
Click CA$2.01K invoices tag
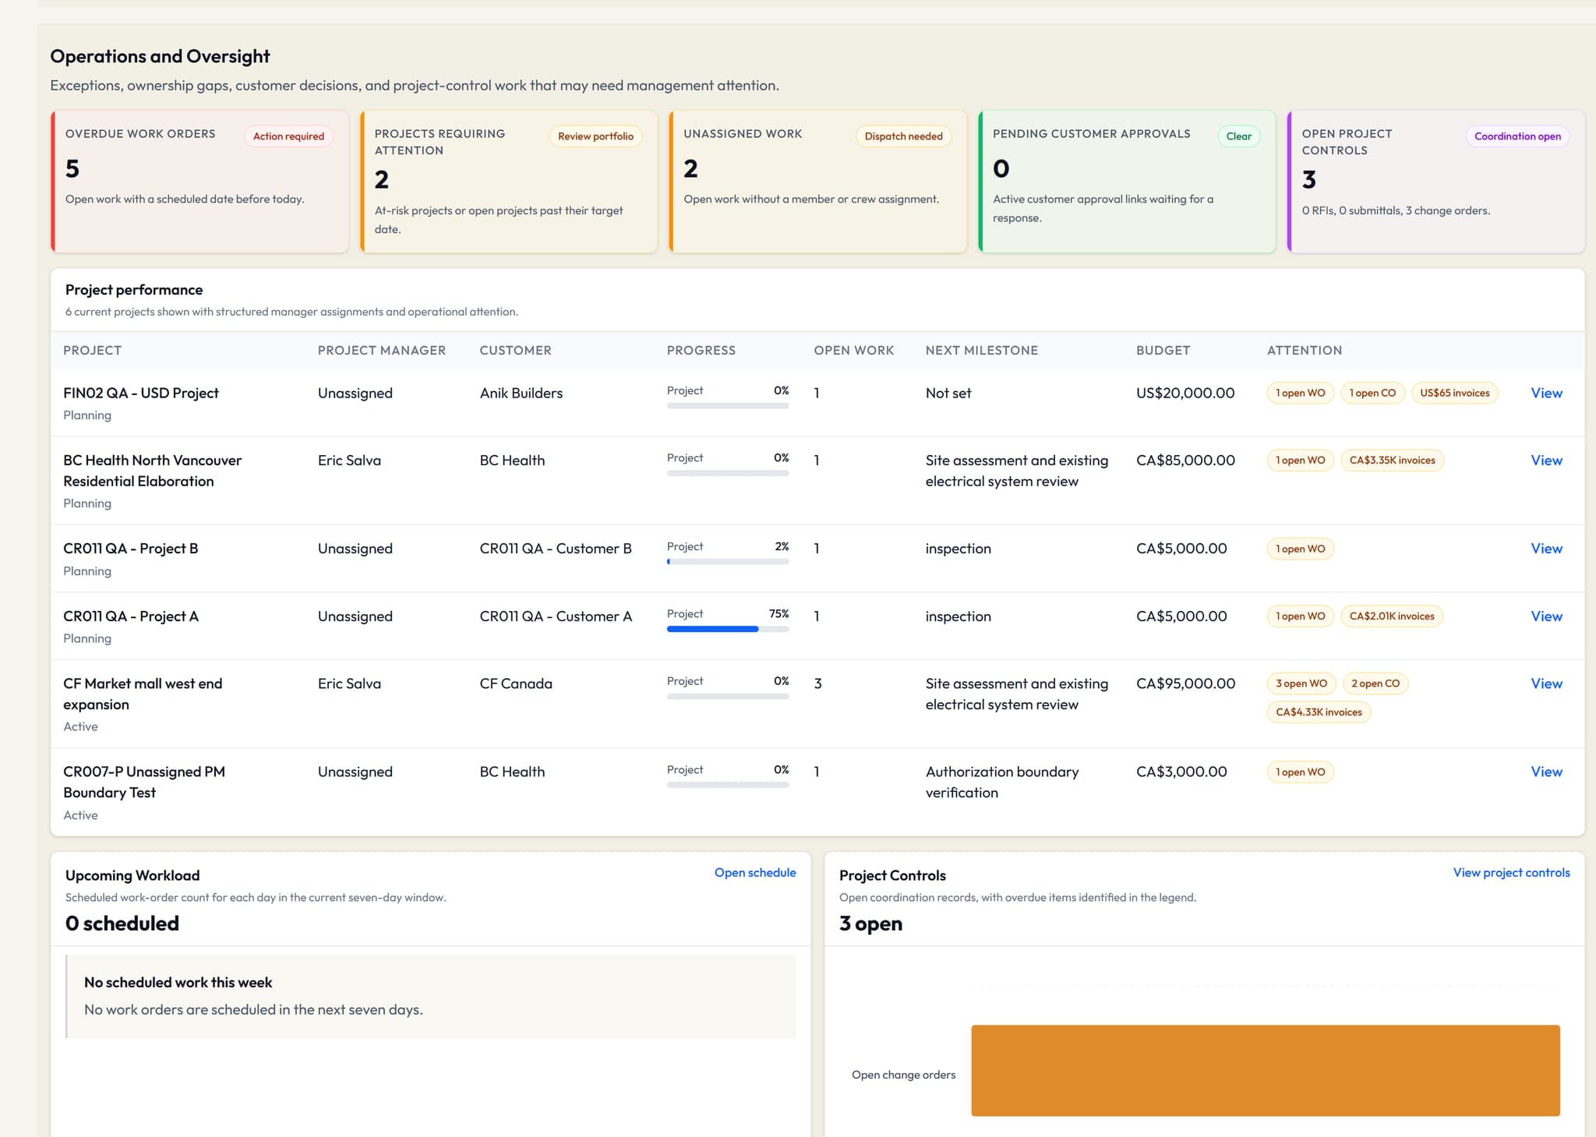[x=1392, y=616]
